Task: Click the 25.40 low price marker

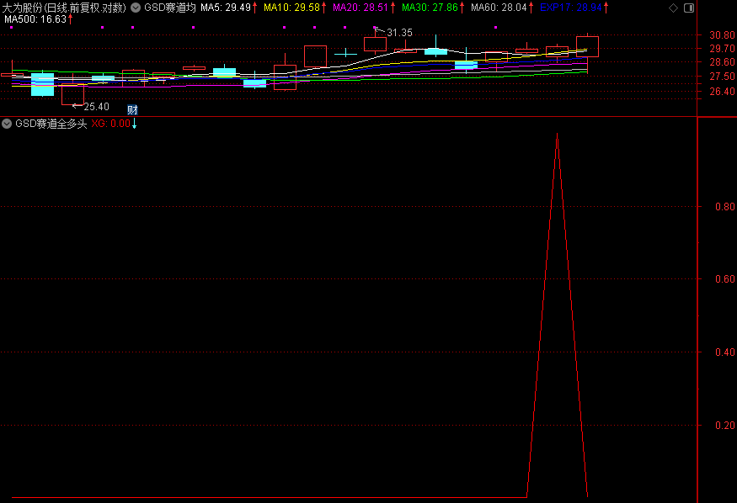Action: tap(96, 107)
